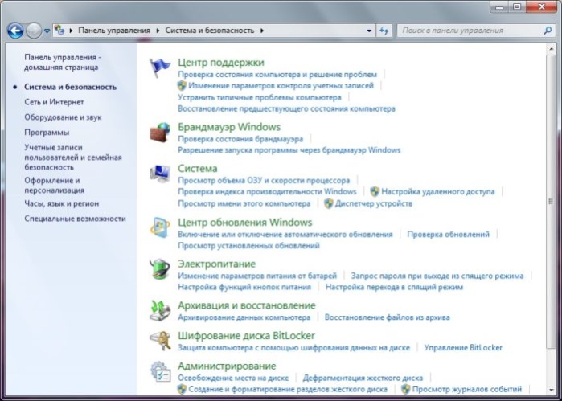The width and height of the screenshot is (562, 401).
Task: Open Центр обновления Windows heading link
Action: click(x=244, y=222)
